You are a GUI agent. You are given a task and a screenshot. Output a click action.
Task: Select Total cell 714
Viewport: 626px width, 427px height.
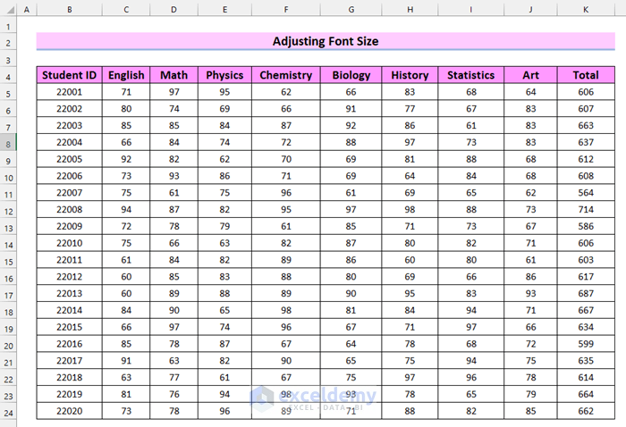(586, 209)
